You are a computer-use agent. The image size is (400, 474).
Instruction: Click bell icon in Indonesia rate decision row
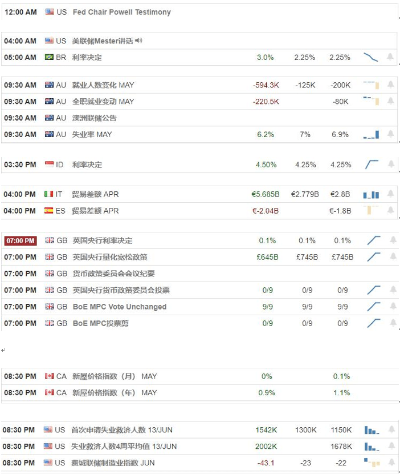(391, 164)
